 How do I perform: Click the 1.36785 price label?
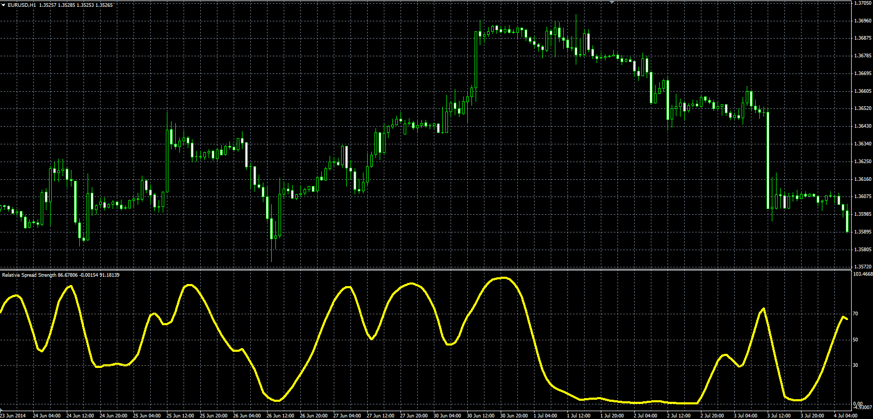coord(863,55)
